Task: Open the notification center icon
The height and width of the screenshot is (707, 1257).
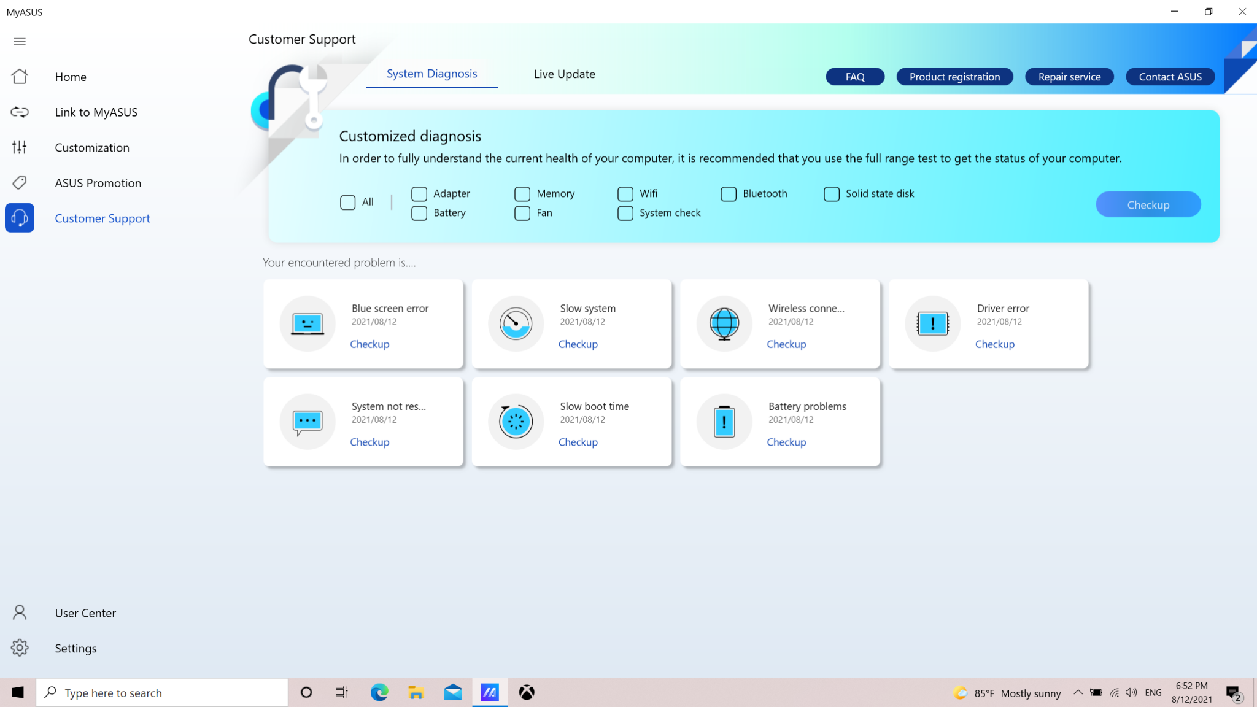Action: (1234, 693)
